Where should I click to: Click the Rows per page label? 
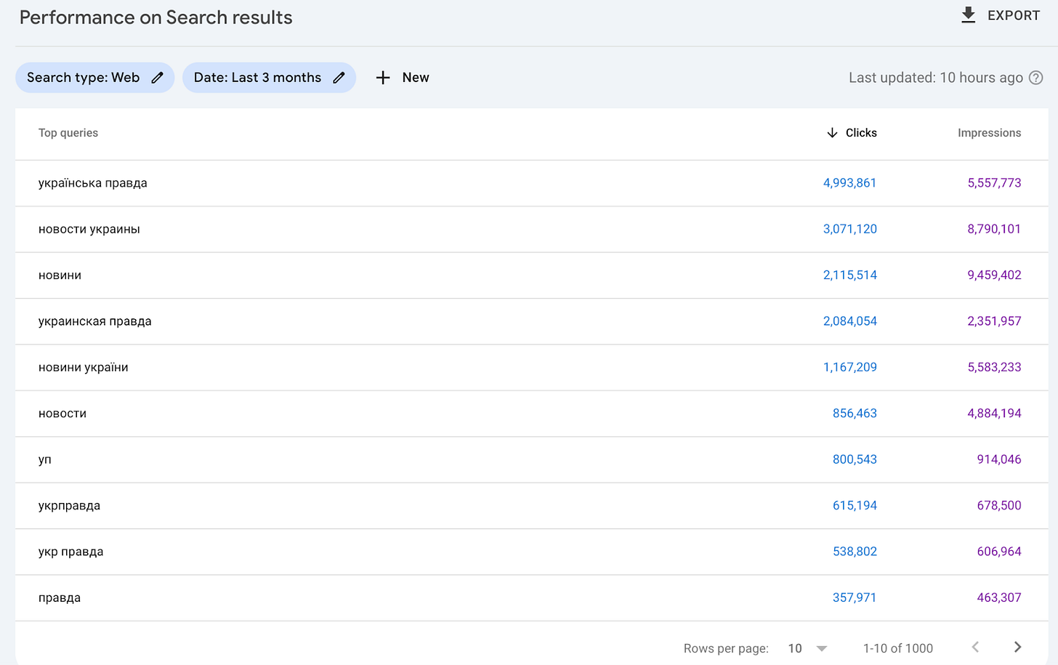(726, 648)
